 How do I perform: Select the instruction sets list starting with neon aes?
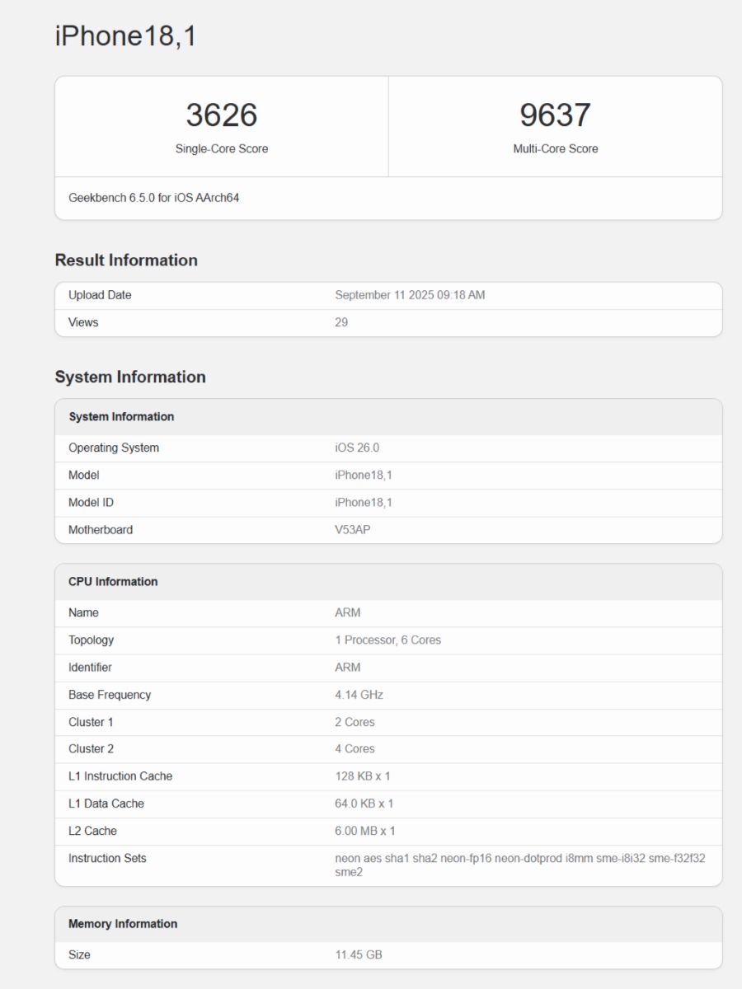520,865
